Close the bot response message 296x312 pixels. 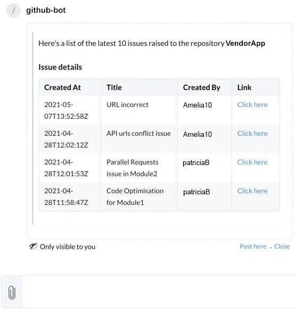click(282, 247)
